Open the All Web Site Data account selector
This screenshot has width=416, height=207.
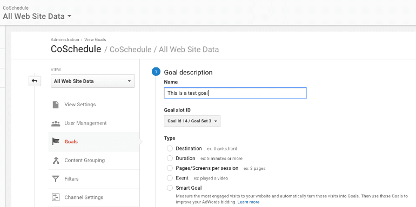pyautogui.click(x=37, y=16)
